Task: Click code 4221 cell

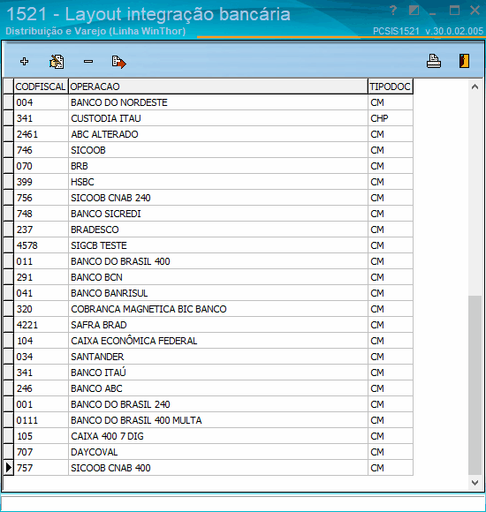Action: click(x=41, y=325)
